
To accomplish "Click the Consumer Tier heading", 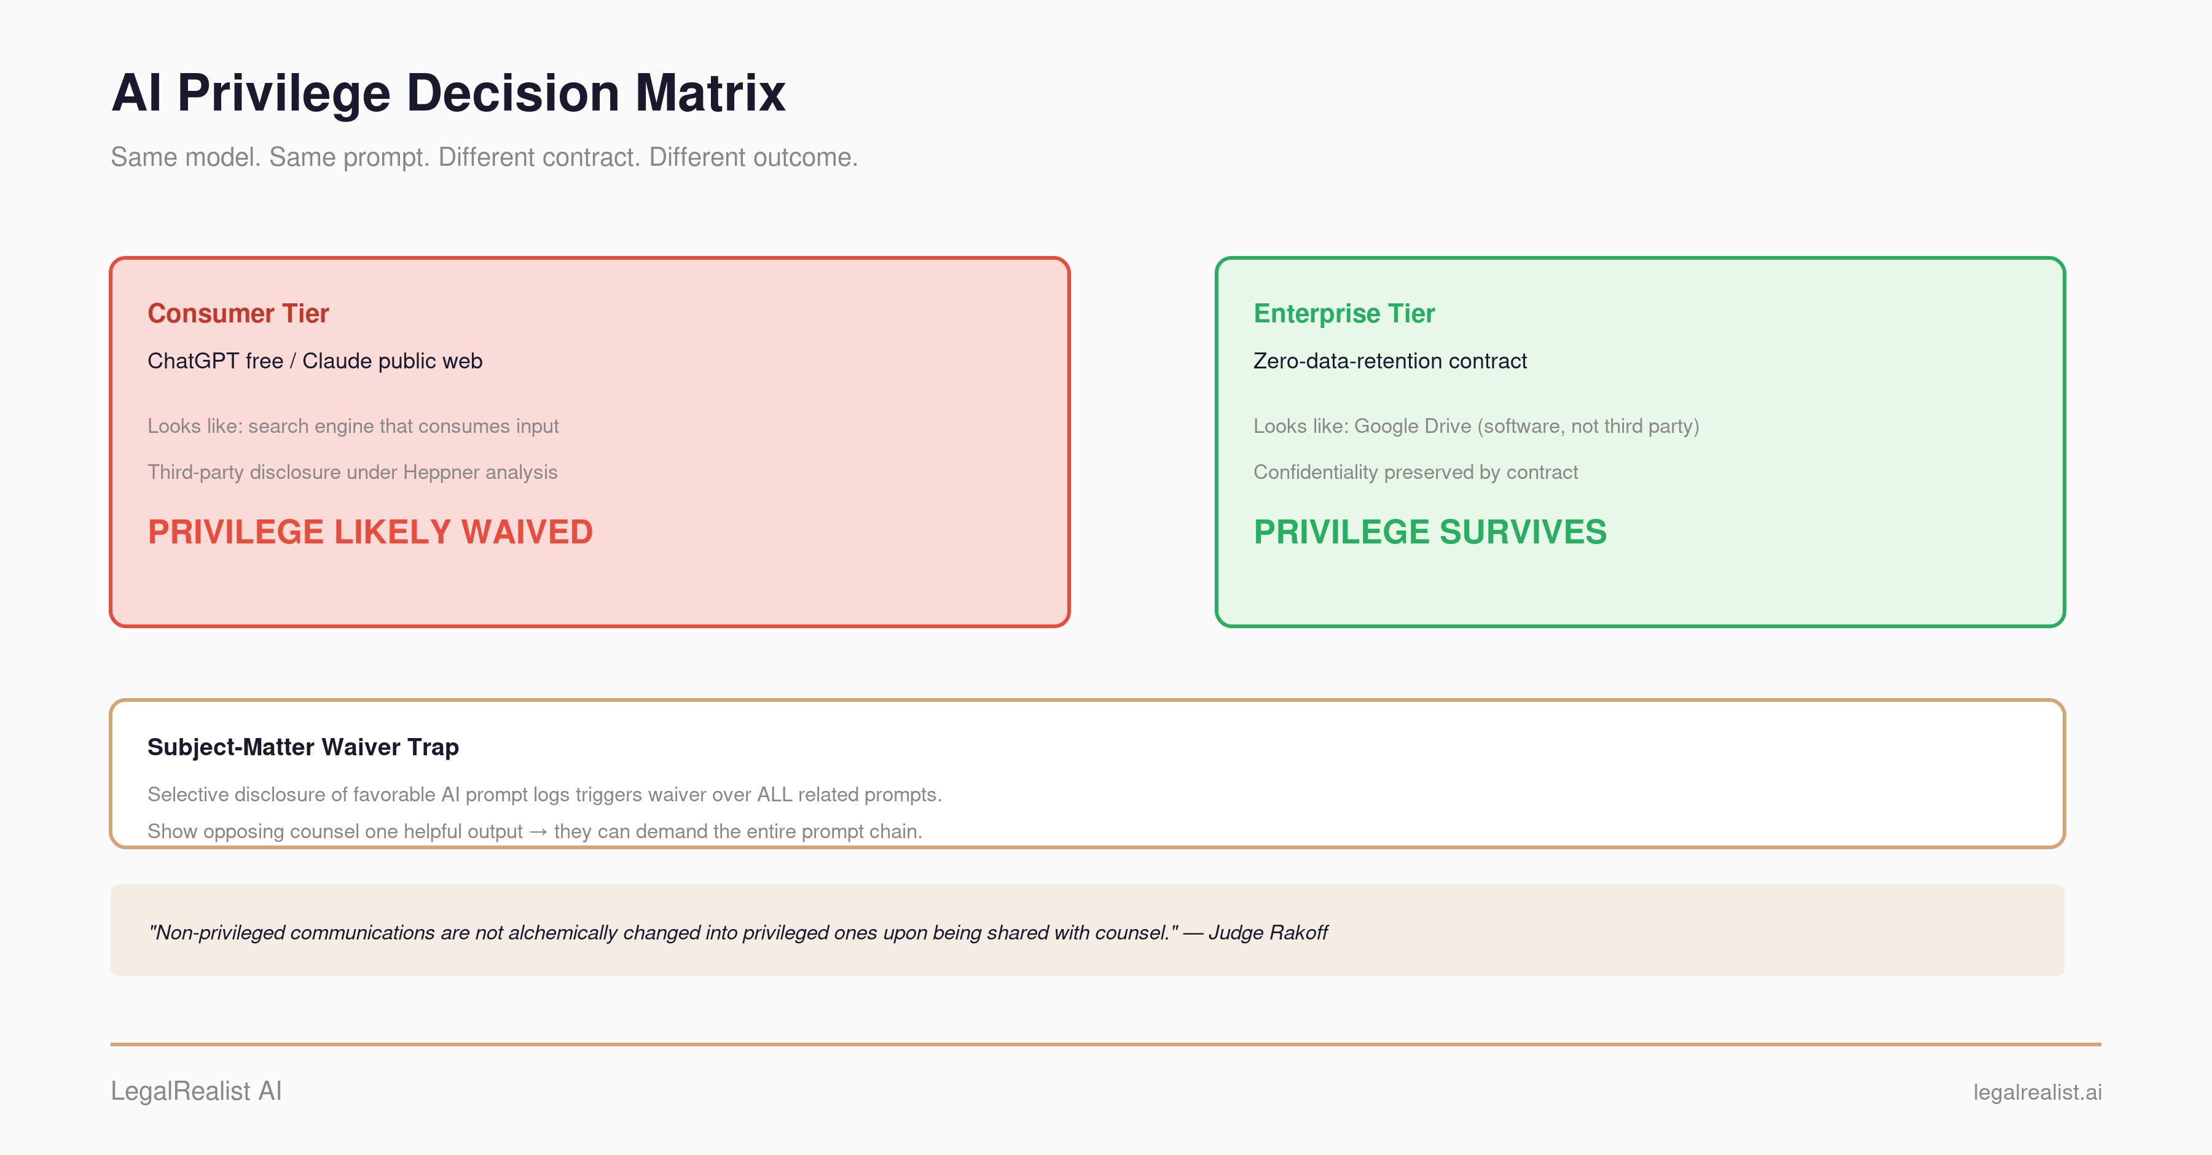I will (238, 313).
